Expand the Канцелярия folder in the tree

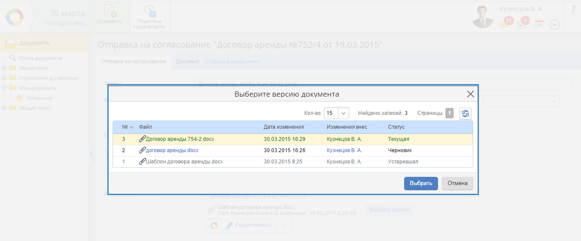click(x=4, y=68)
